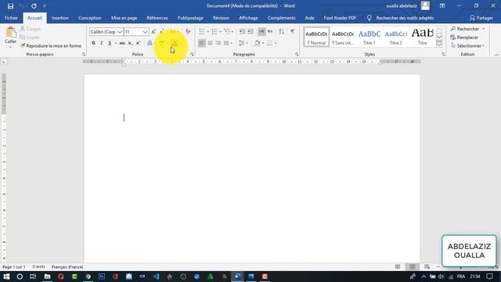Click Remplacer in Édition group
This screenshot has width=501, height=282.
[464, 38]
